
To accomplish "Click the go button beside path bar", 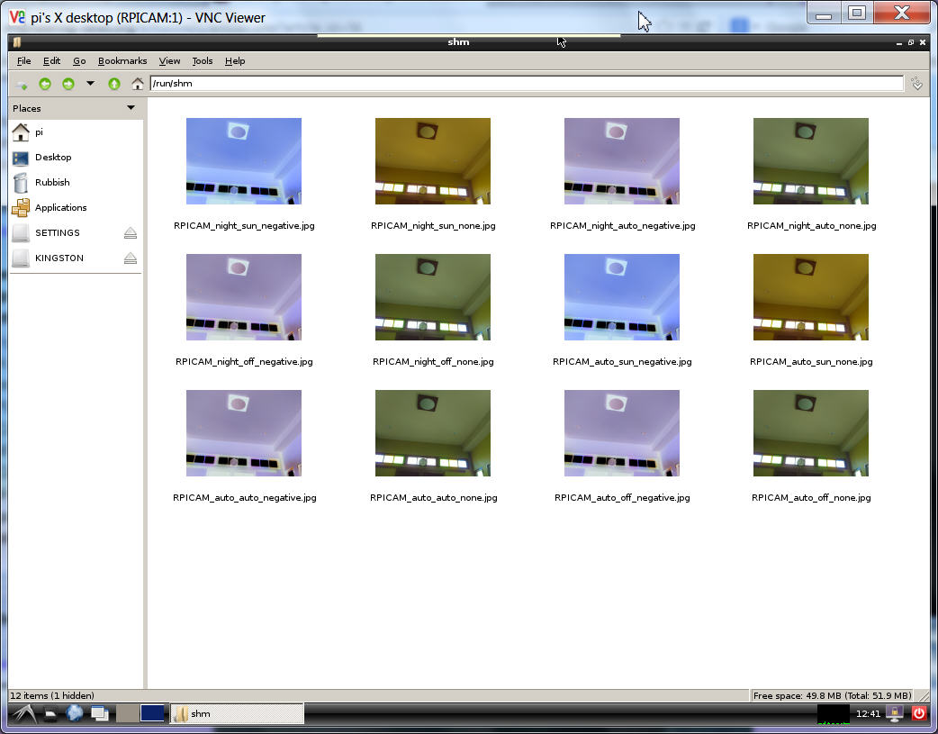I will 917,84.
